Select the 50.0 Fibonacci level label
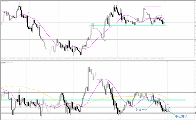196x120 pixels. (x=159, y=15)
